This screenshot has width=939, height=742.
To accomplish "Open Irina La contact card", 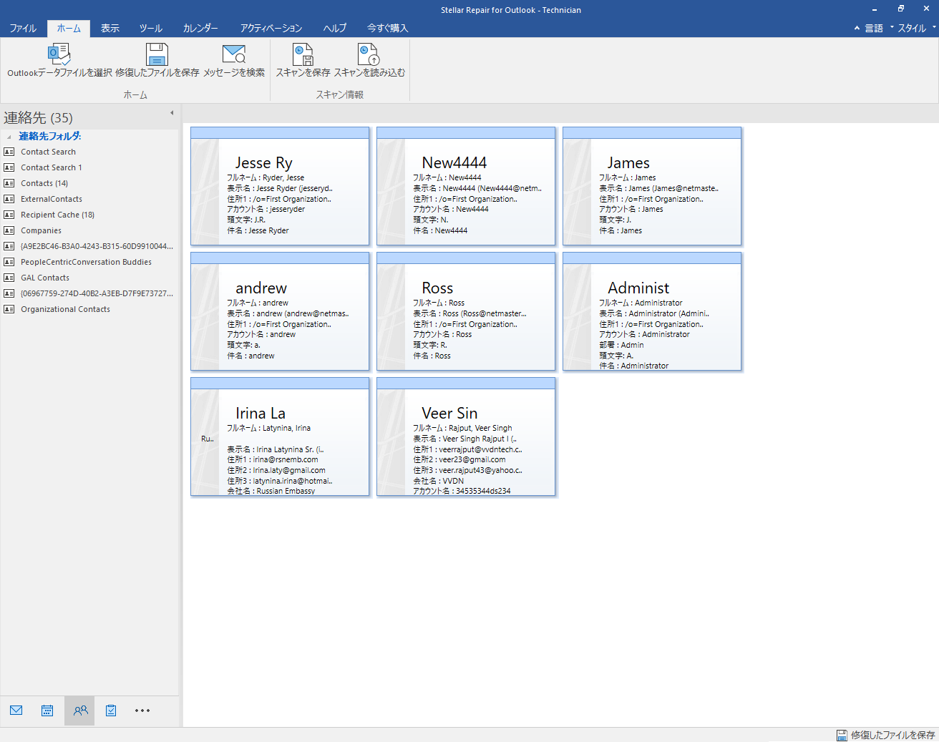I will [x=280, y=436].
